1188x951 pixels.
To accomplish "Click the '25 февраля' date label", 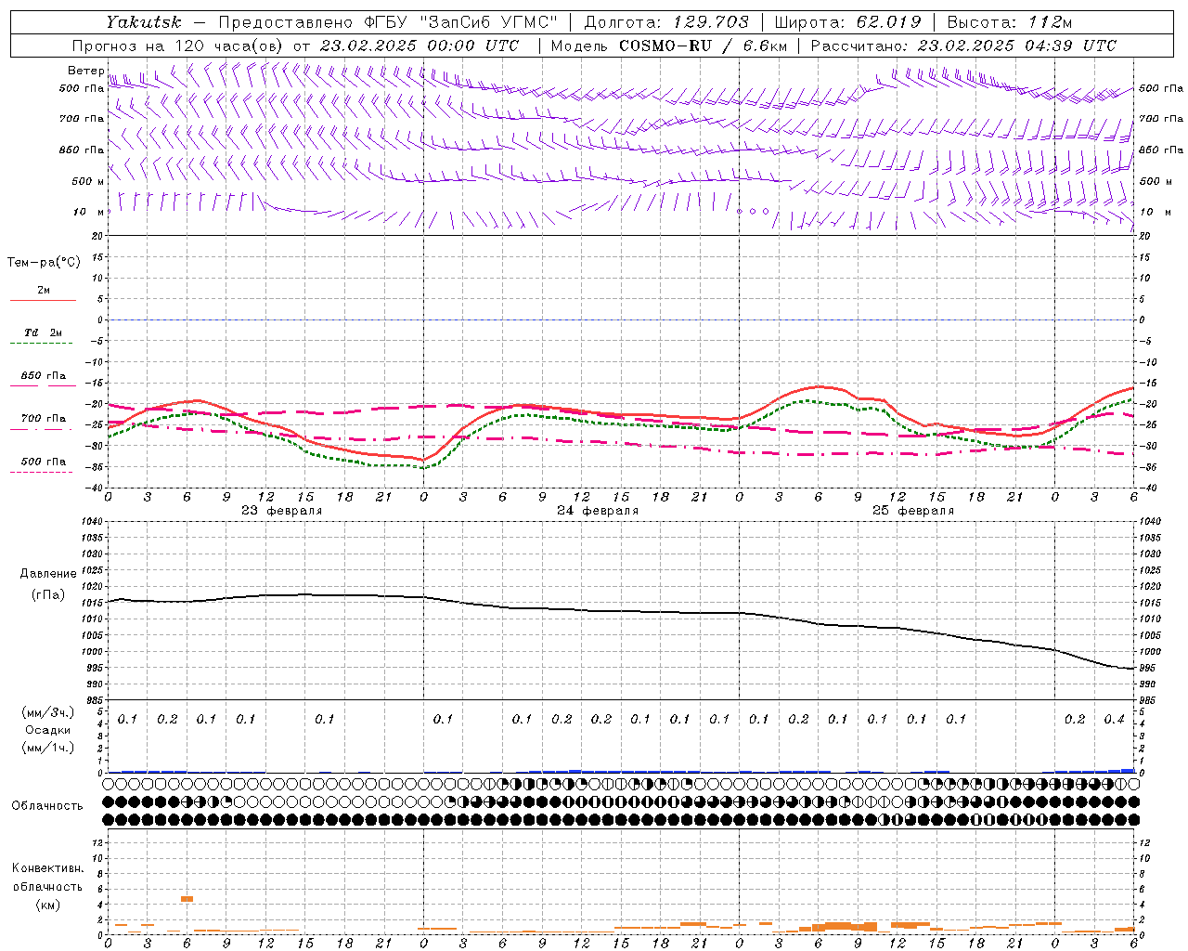I will [913, 511].
